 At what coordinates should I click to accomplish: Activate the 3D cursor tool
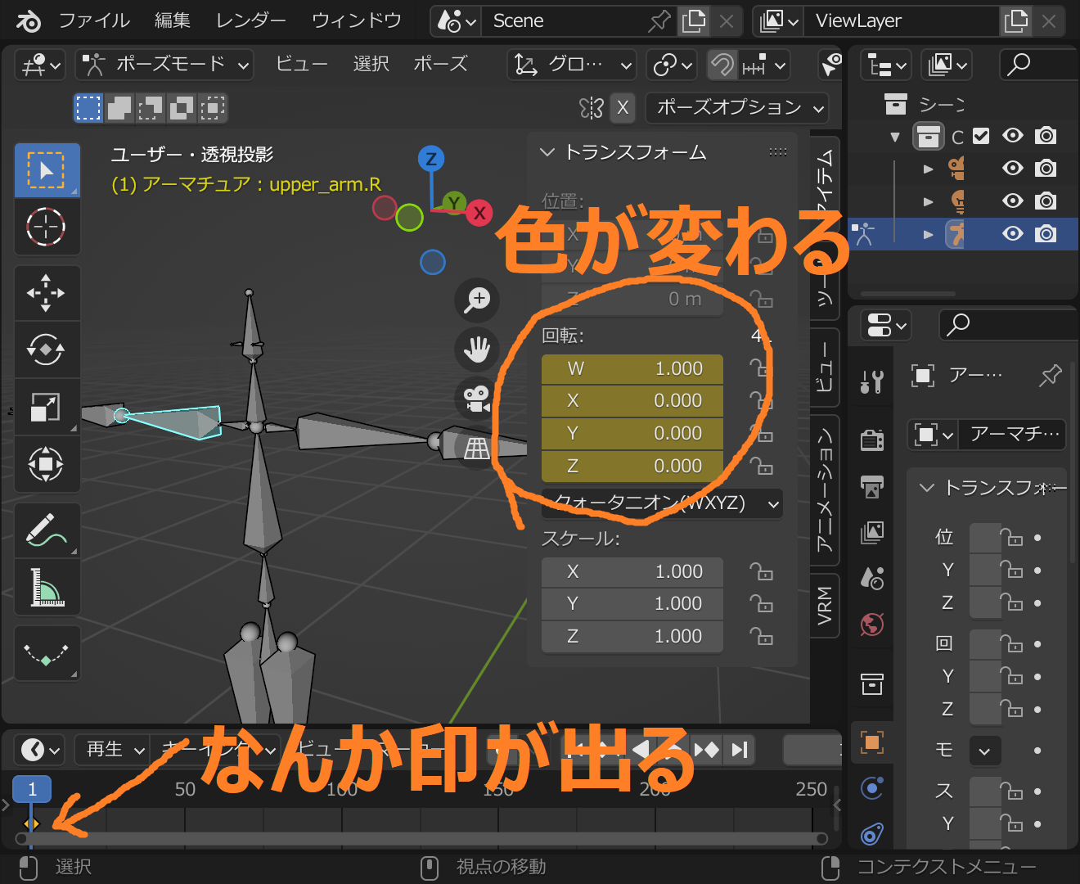47,227
